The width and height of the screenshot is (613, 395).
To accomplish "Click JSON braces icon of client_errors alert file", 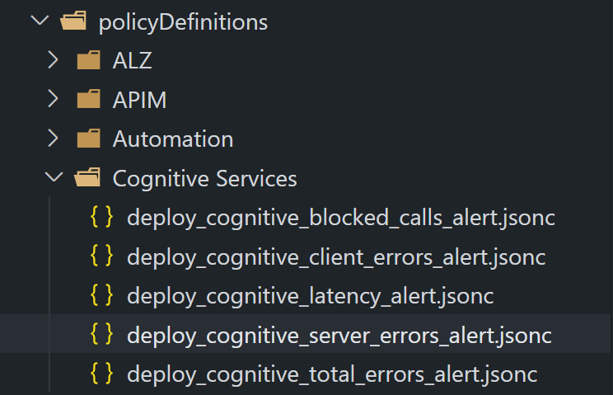I will [x=101, y=256].
